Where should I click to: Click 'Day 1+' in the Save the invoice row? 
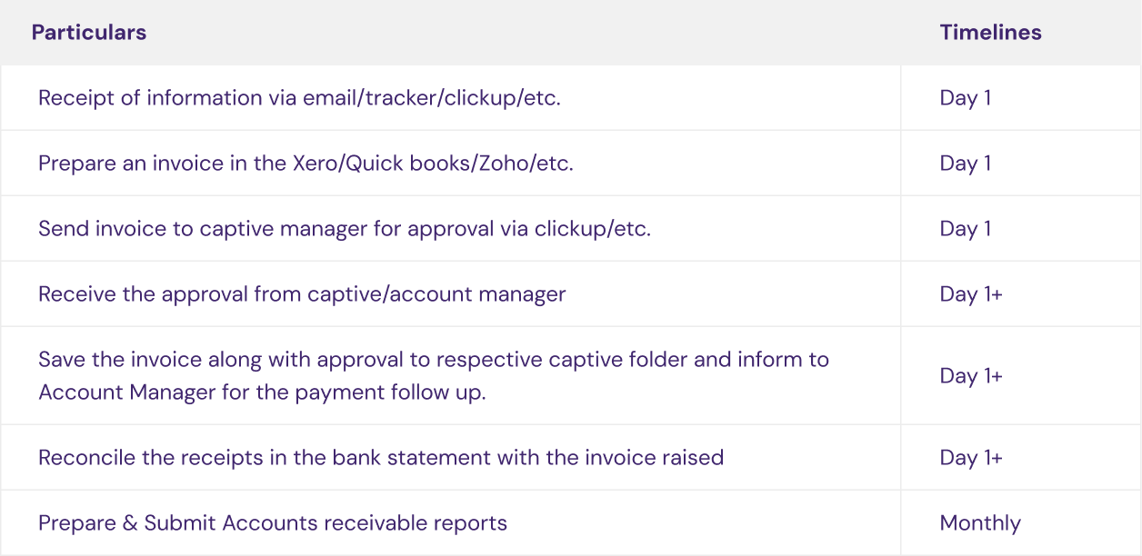point(970,376)
